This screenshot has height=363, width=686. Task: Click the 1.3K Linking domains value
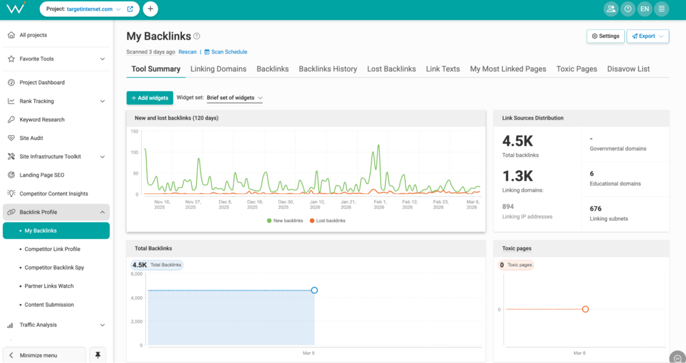pyautogui.click(x=517, y=175)
